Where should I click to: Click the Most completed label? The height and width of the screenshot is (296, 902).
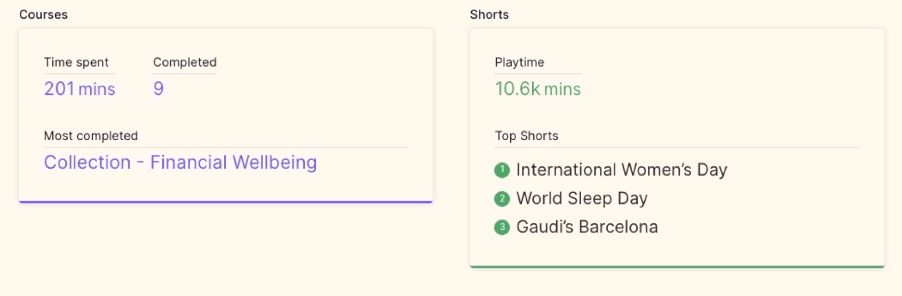91,136
